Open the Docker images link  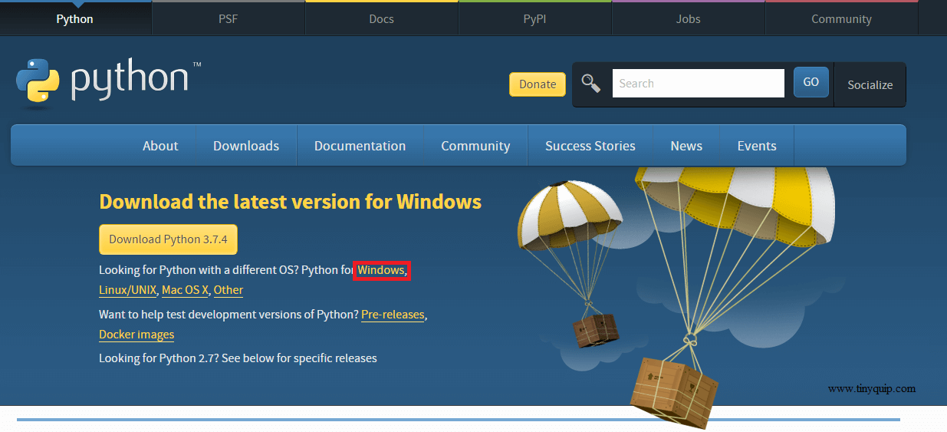136,335
